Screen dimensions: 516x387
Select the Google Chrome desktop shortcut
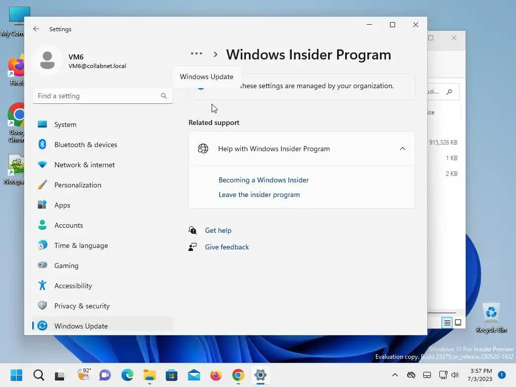16,122
